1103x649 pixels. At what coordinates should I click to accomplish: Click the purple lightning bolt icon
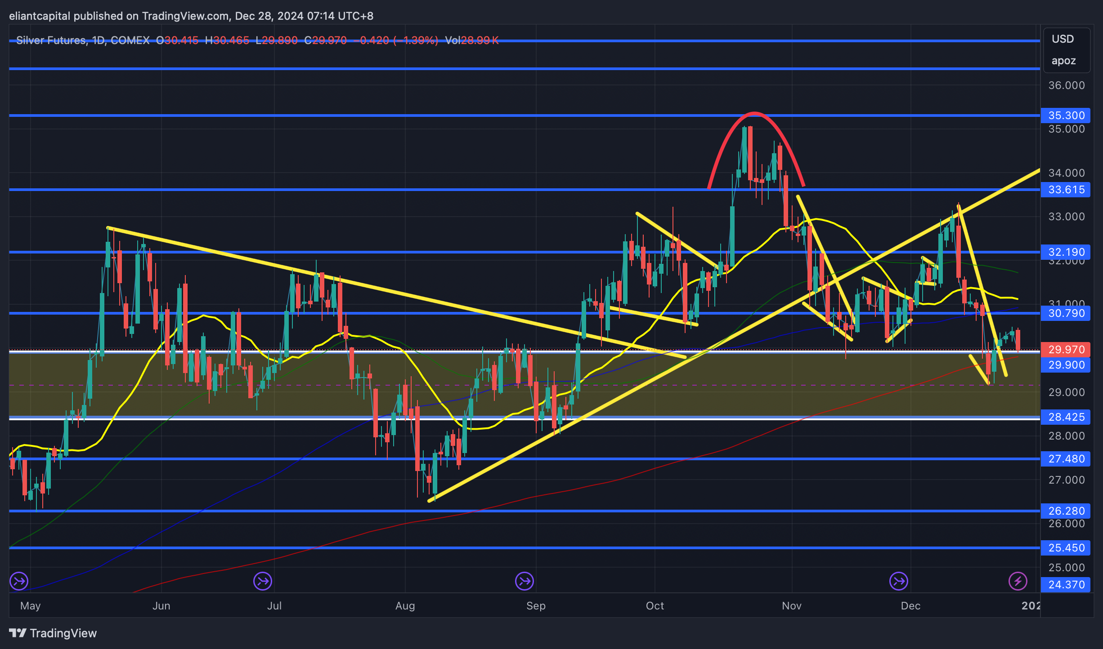1018,581
